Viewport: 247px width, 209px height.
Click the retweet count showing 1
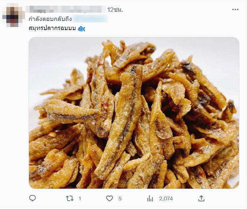coord(80,199)
